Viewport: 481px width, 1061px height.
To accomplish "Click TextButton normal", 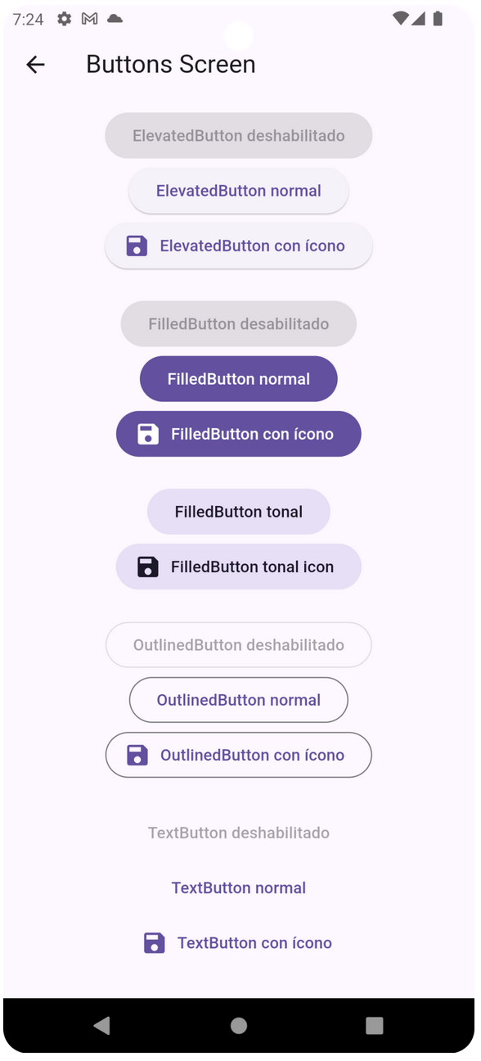I will [239, 888].
